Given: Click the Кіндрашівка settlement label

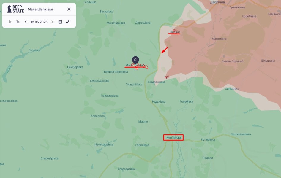Looking at the screenshot, I should tap(156, 82).
